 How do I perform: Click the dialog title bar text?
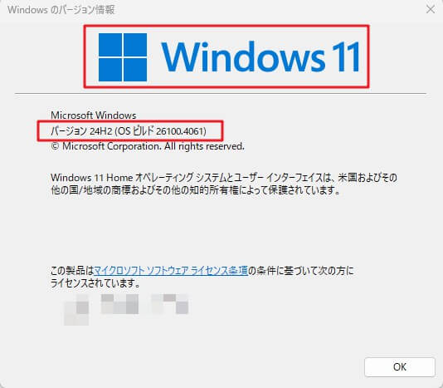pyautogui.click(x=61, y=10)
